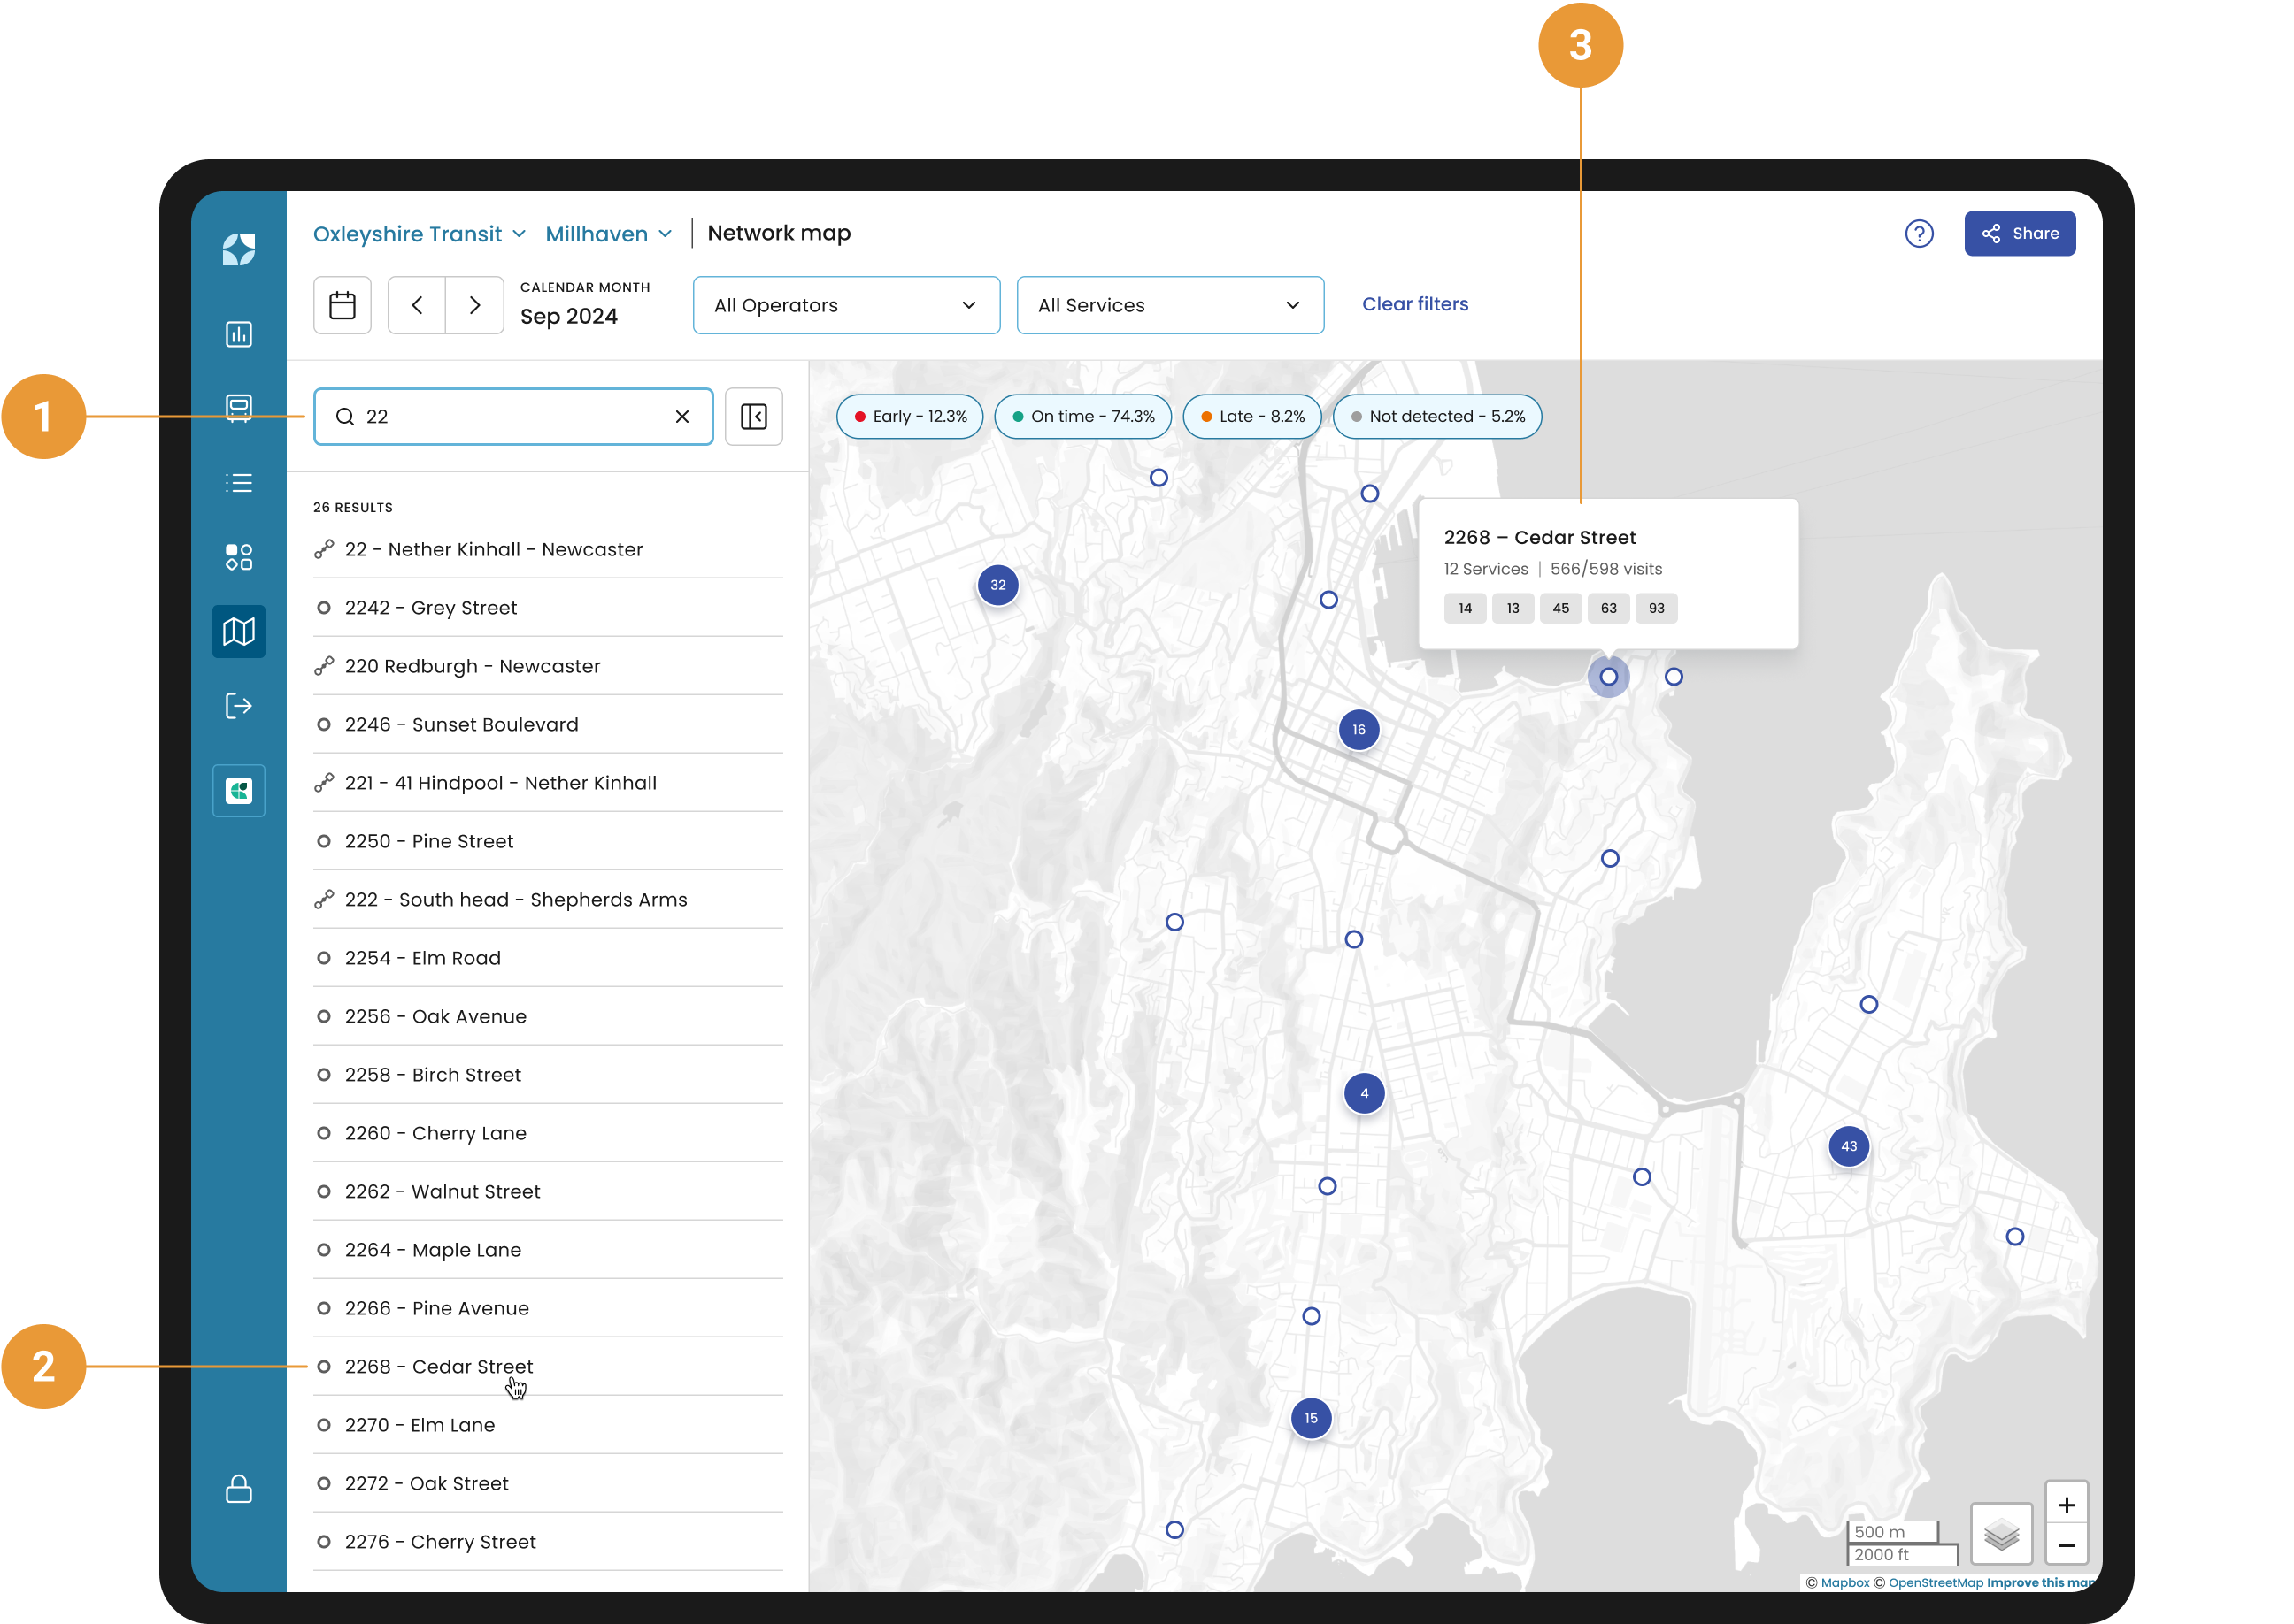Advance to the next calendar month

pyautogui.click(x=475, y=305)
